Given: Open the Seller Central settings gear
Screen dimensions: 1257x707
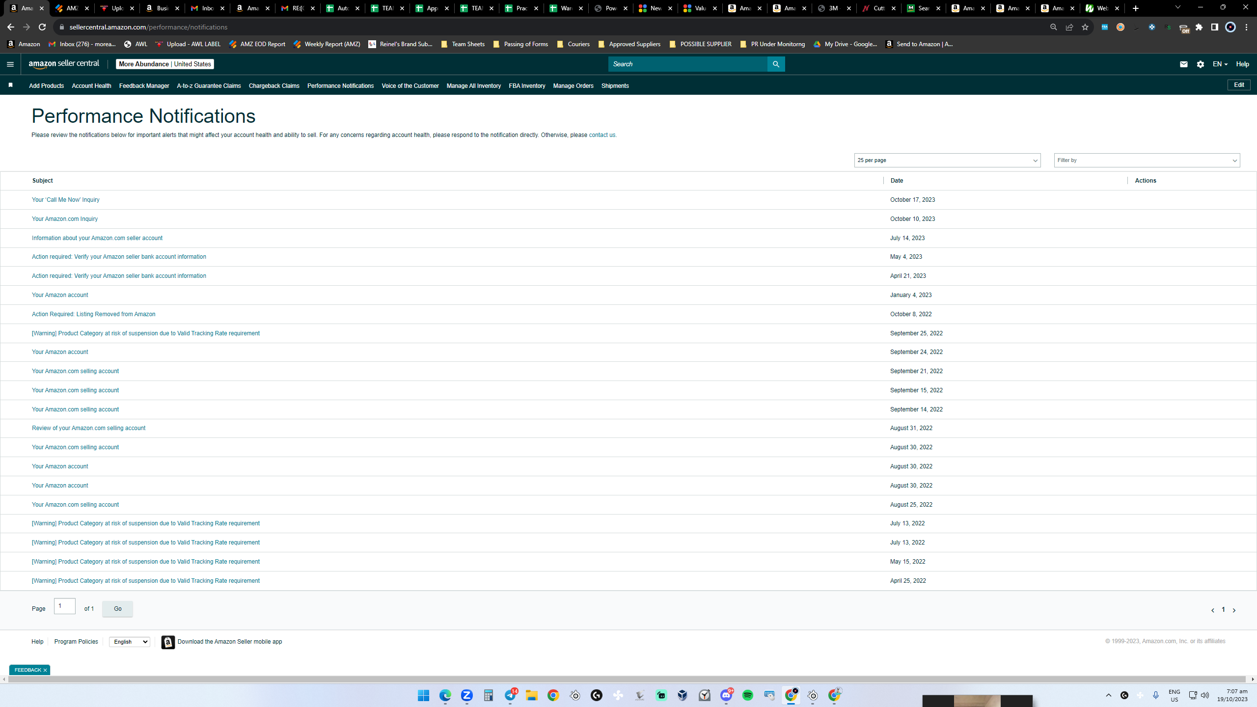Looking at the screenshot, I should coord(1201,64).
